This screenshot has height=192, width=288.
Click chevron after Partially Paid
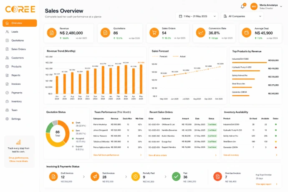pyautogui.click(x=165, y=177)
